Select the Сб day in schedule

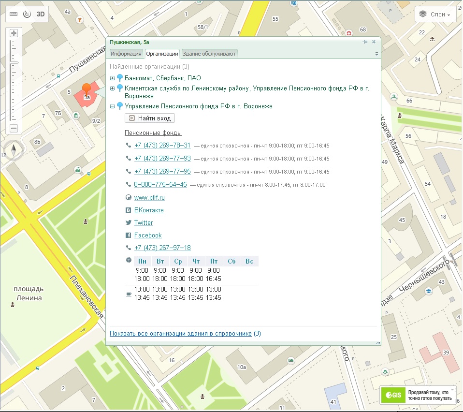pyautogui.click(x=232, y=262)
